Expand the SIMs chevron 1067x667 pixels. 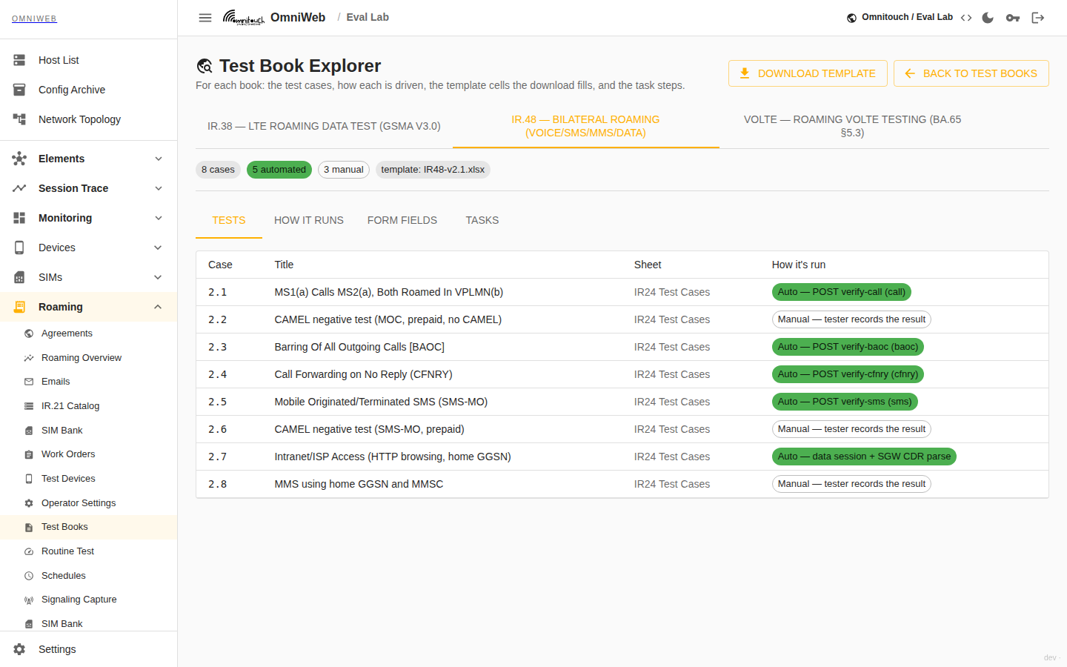click(158, 277)
